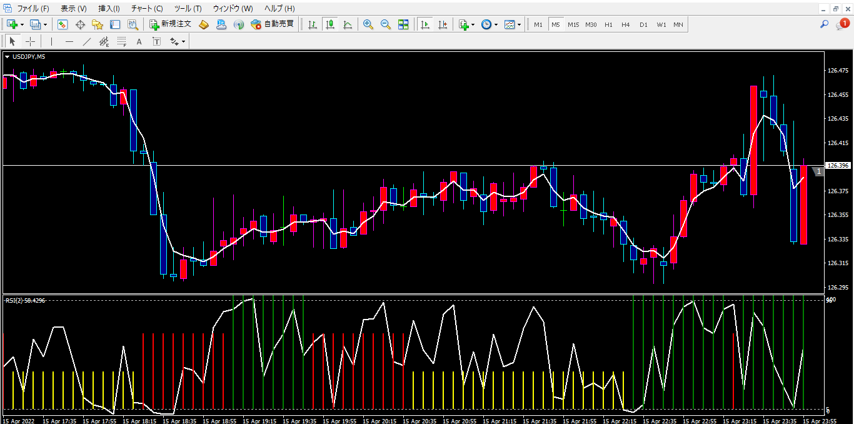Click the zoom out magnifier icon

pyautogui.click(x=386, y=24)
